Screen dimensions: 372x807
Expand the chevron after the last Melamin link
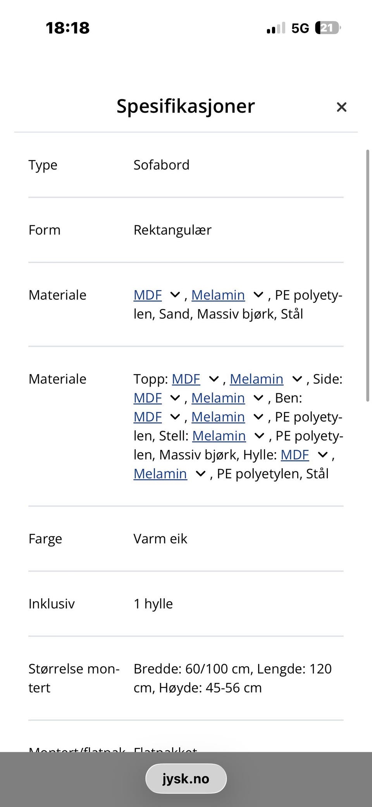(201, 474)
